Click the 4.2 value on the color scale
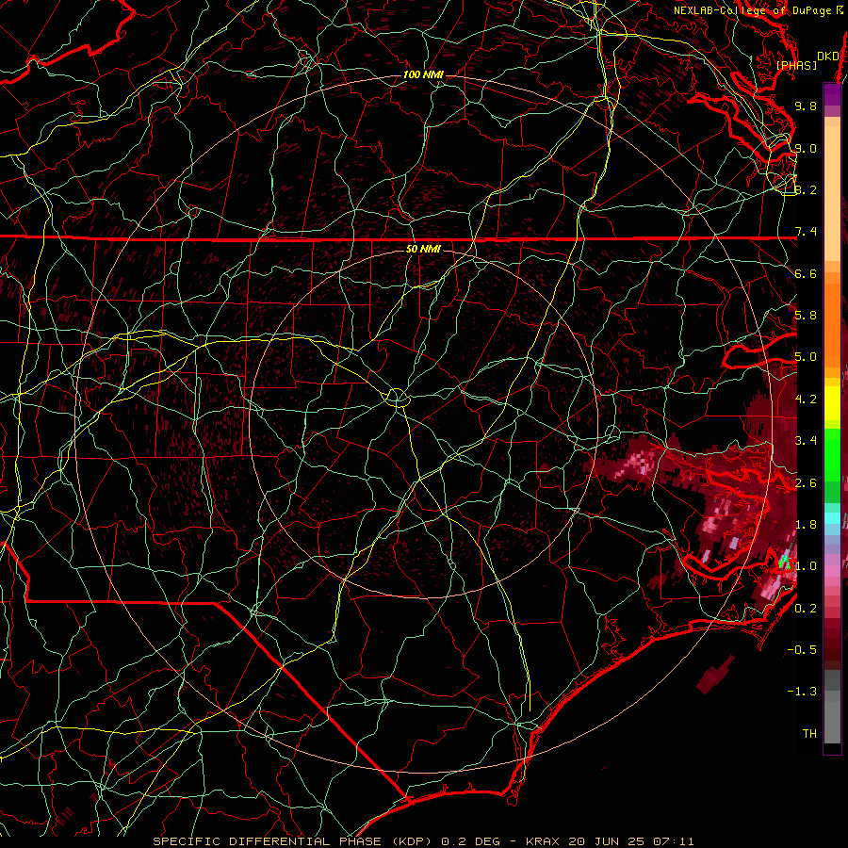848x848 pixels. point(806,400)
